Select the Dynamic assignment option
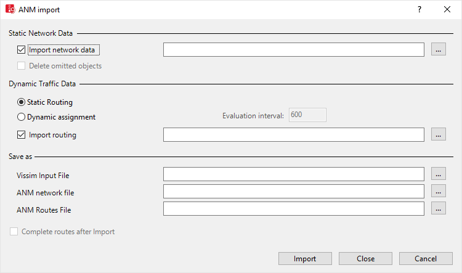 (x=22, y=116)
